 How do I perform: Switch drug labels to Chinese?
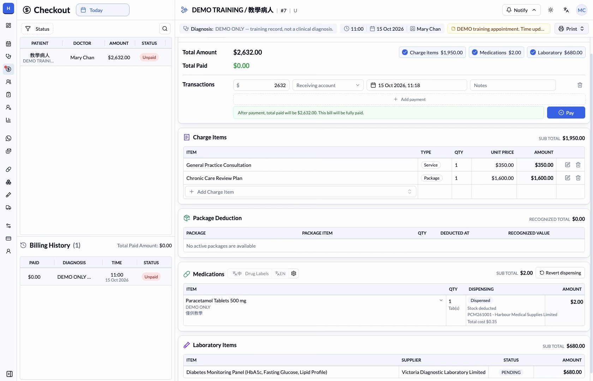237,273
